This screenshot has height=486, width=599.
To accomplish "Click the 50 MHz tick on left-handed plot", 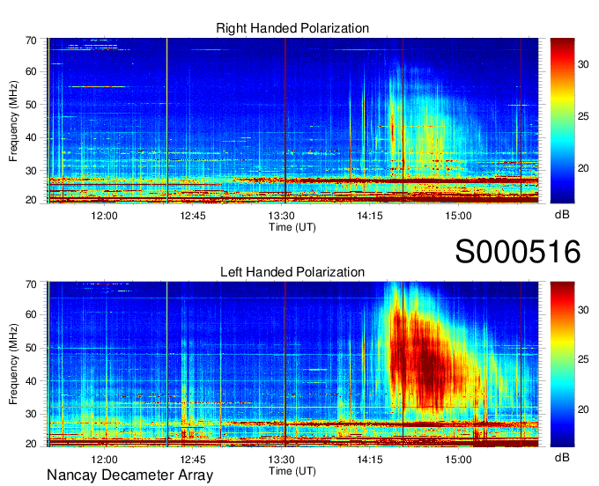I will pos(31,348).
